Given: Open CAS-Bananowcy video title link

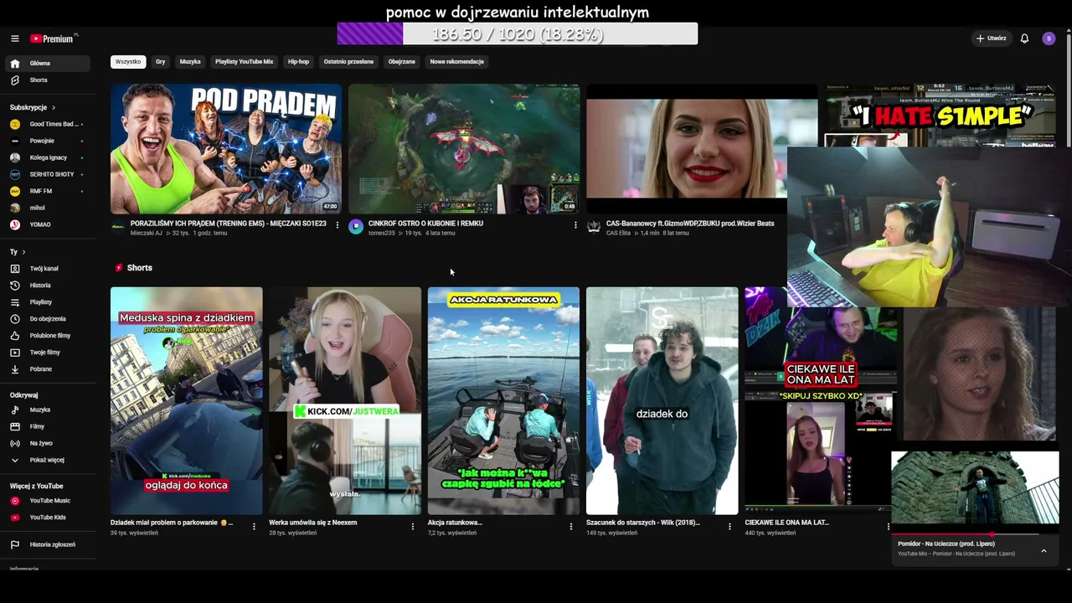Looking at the screenshot, I should click(690, 224).
